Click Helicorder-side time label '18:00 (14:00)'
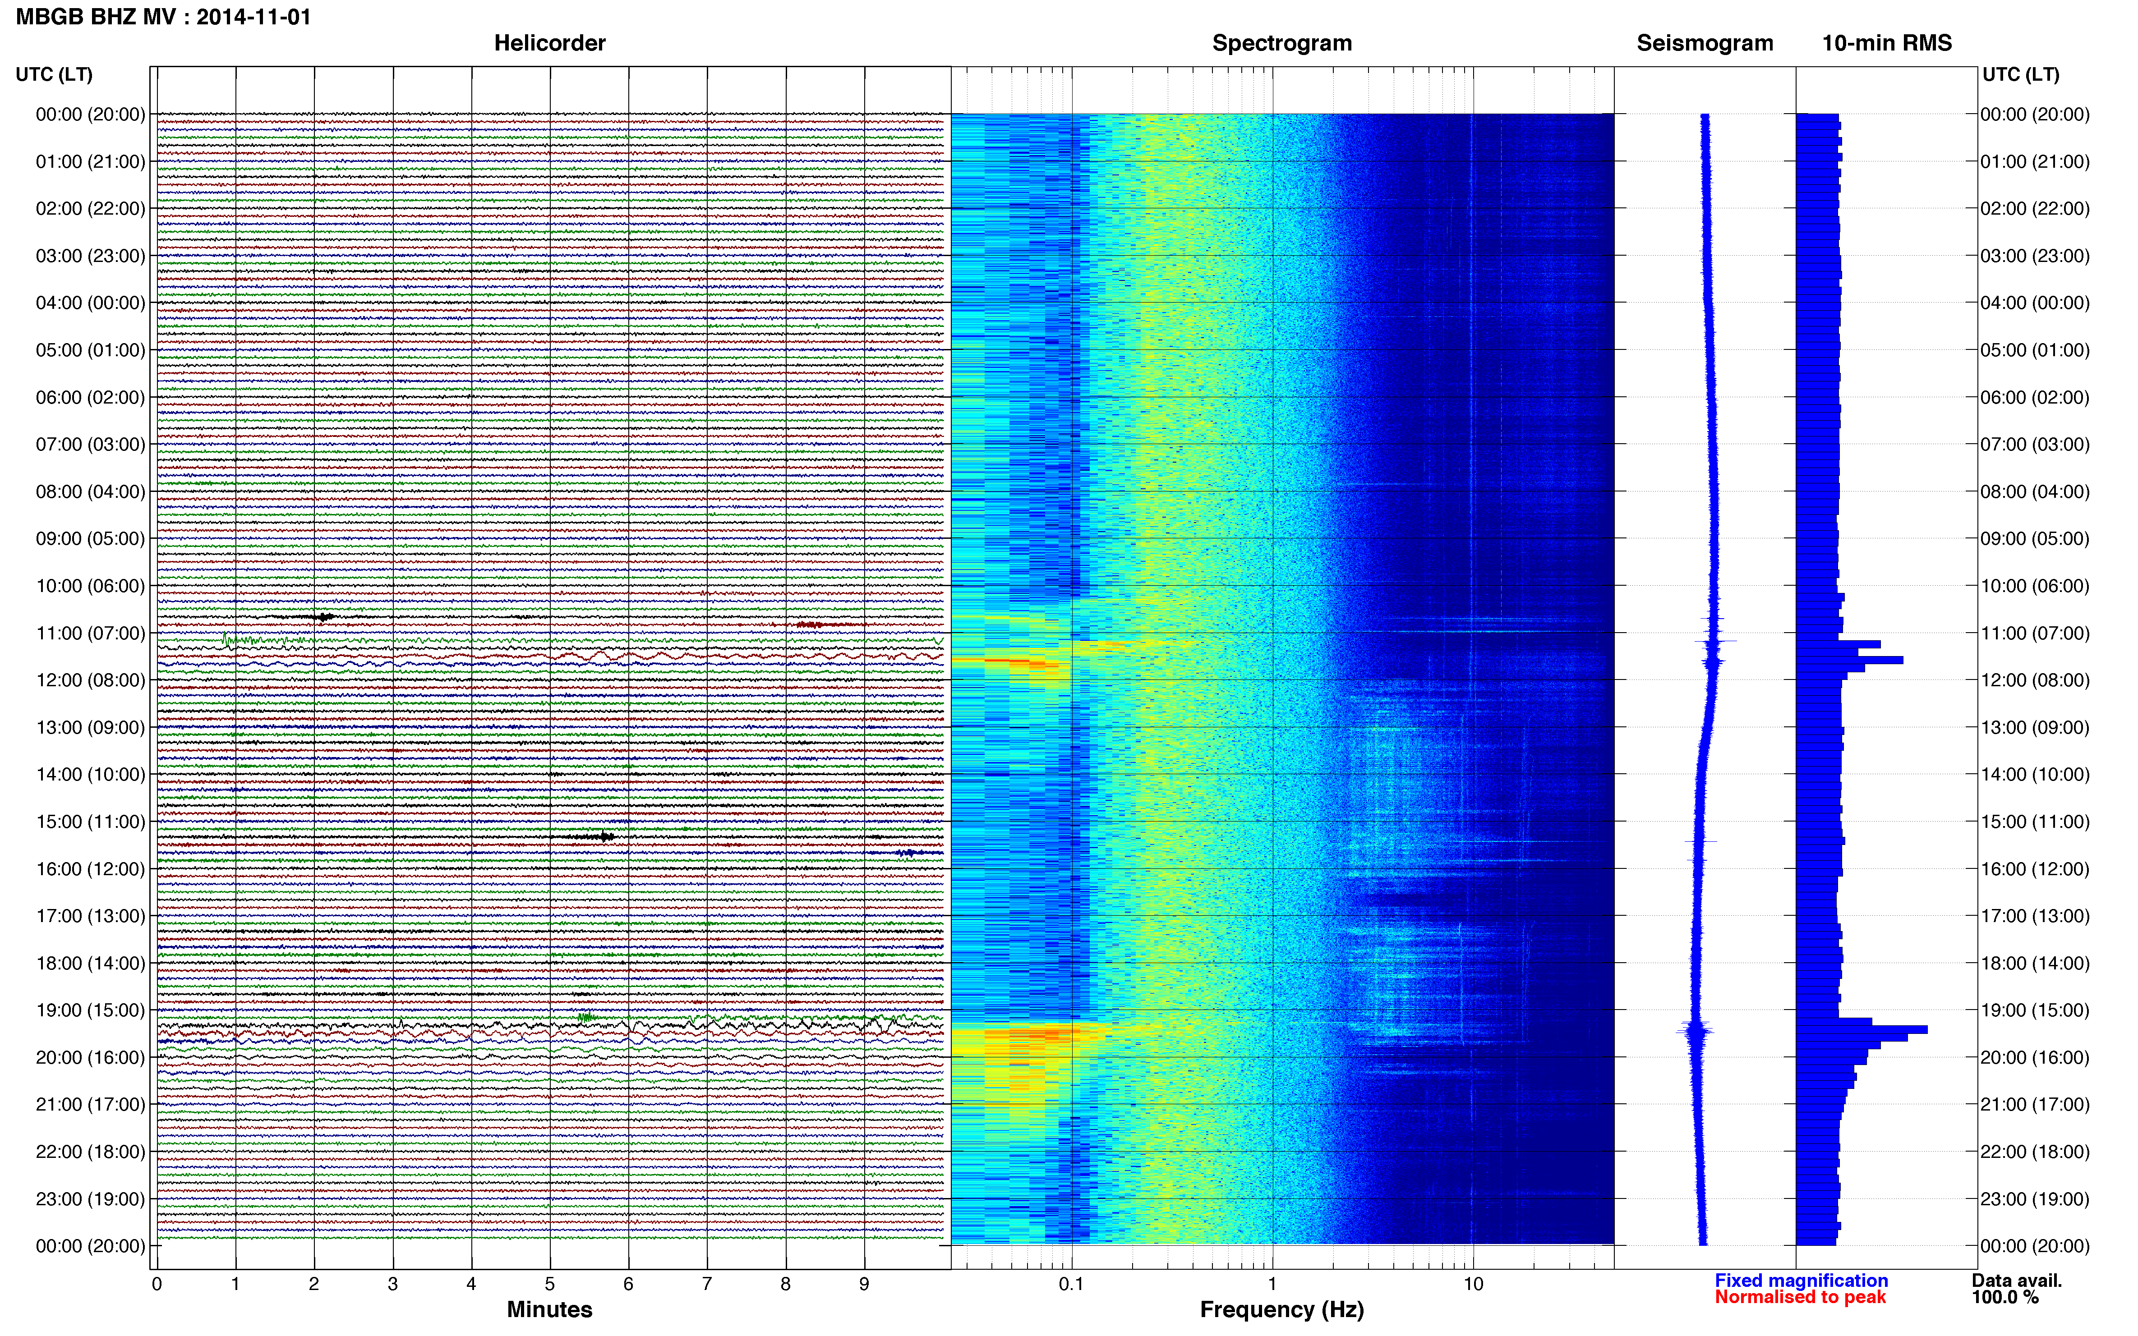 90,963
